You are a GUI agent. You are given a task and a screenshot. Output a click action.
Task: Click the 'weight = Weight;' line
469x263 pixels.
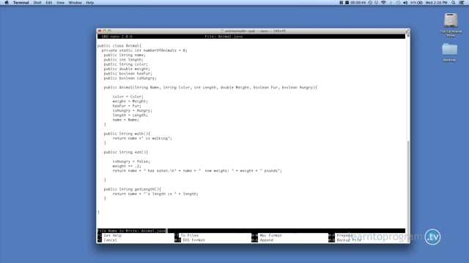130,102
